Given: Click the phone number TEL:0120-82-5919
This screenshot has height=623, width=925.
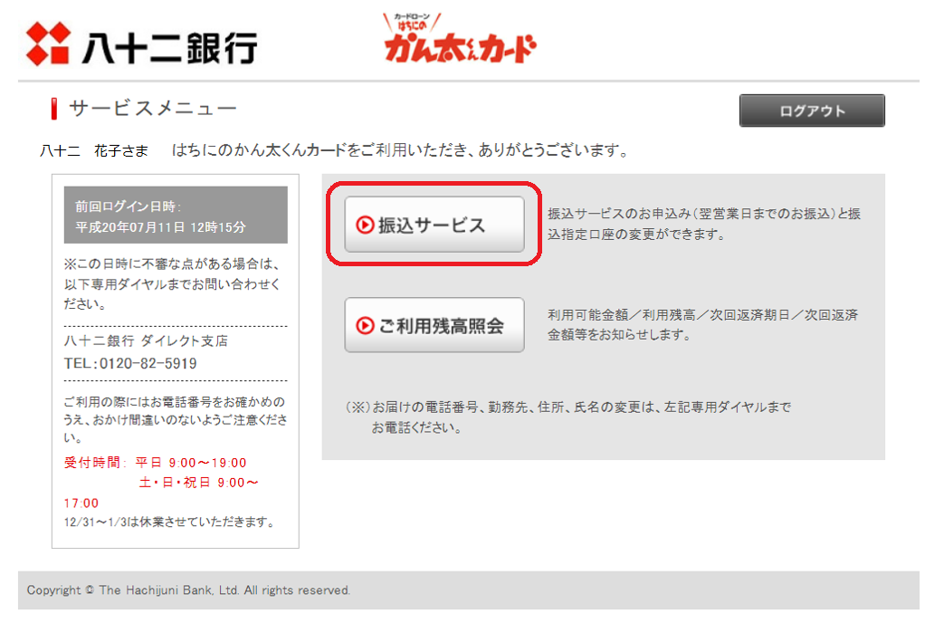Looking at the screenshot, I should (130, 363).
